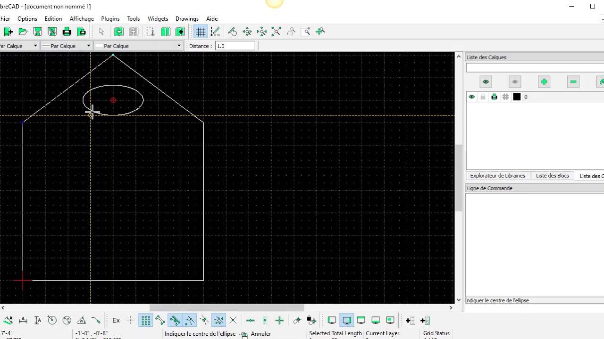This screenshot has height=339, width=604.
Task: Open the Edition menu
Action: tap(53, 18)
